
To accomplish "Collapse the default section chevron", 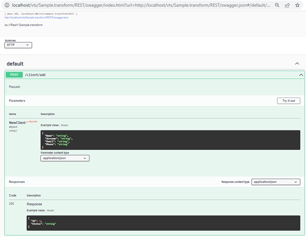I will [x=297, y=63].
